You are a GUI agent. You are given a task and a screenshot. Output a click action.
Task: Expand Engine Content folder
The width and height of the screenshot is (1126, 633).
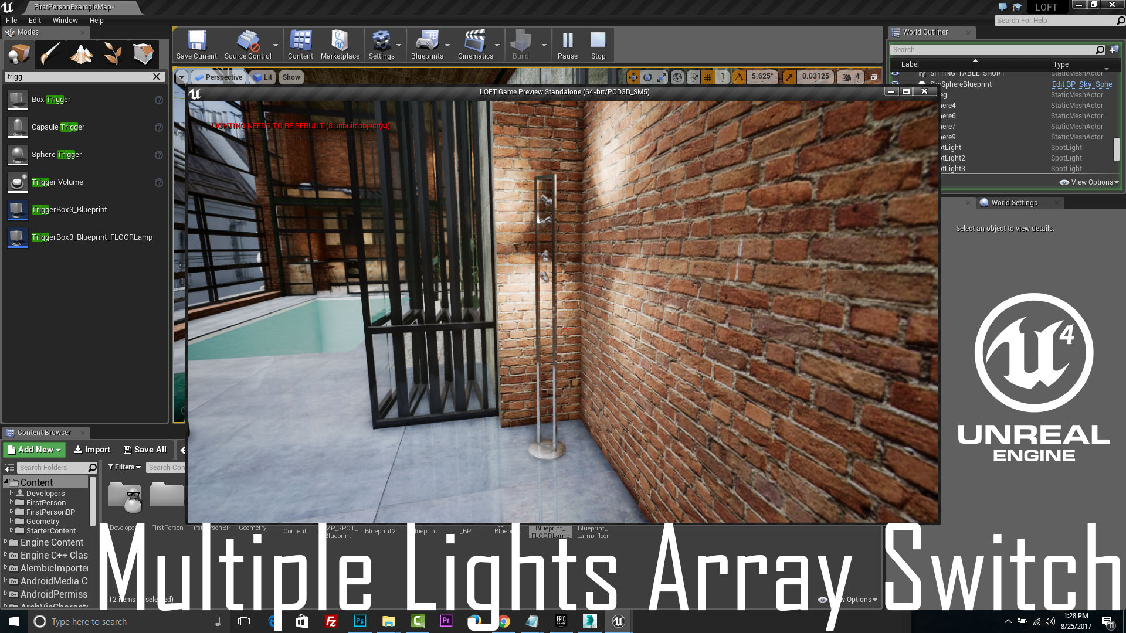[x=5, y=542]
